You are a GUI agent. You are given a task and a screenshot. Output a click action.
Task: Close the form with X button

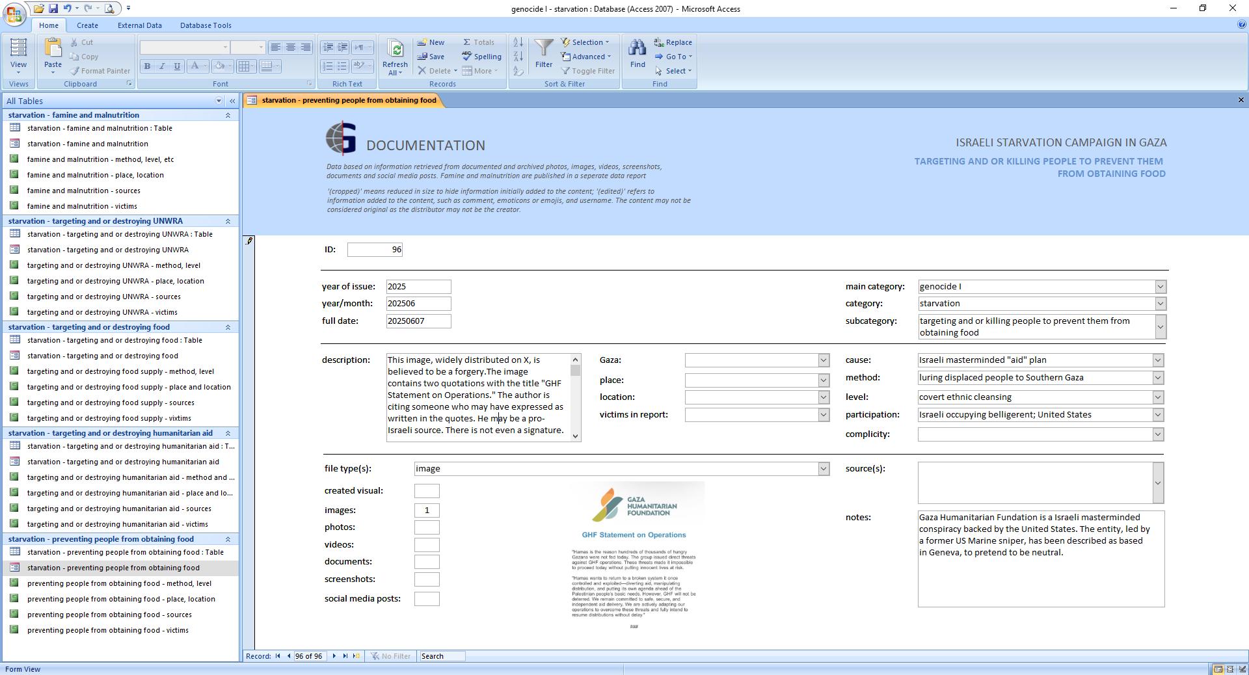point(1241,100)
